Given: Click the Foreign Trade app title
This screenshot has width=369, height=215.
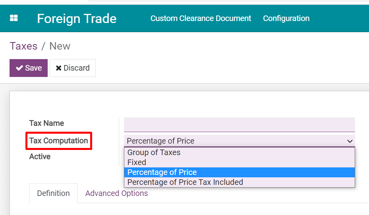Looking at the screenshot, I should click(x=77, y=19).
